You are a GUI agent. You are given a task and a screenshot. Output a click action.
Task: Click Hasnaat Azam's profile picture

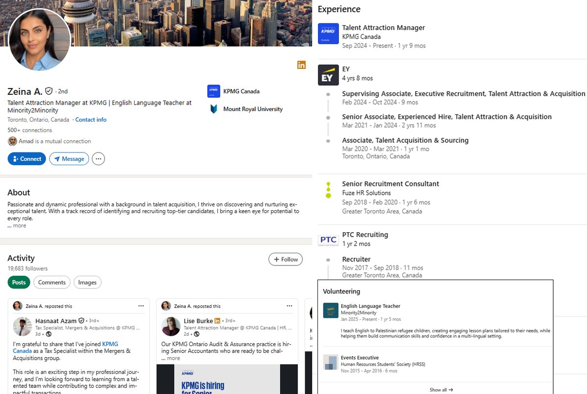click(23, 327)
